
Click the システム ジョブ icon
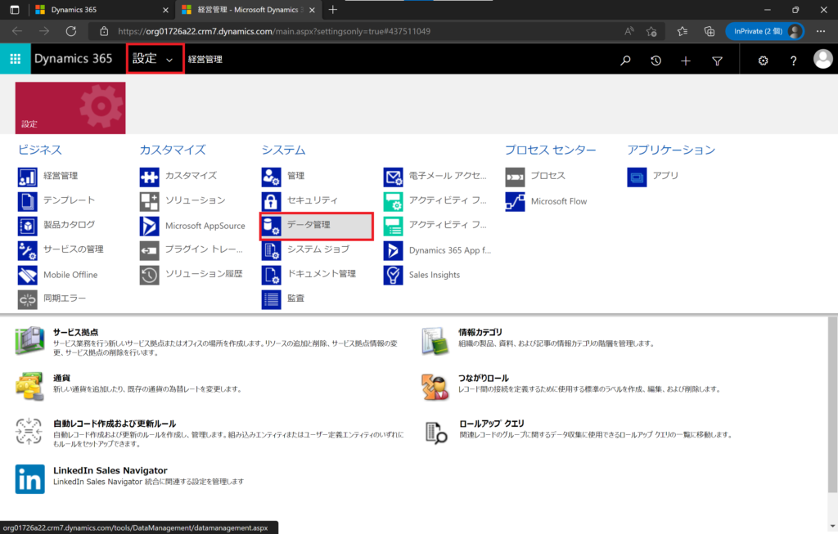[271, 250]
